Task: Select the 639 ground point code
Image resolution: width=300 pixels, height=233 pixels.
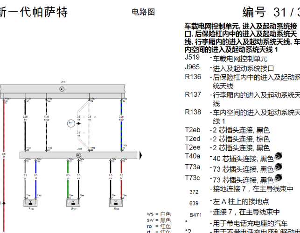Action: [x=194, y=203]
